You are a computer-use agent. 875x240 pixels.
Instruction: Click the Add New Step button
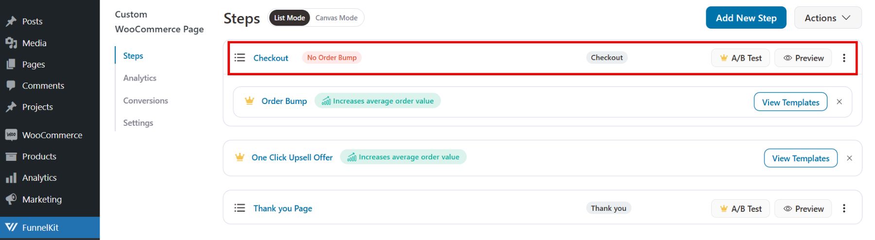pyautogui.click(x=746, y=18)
